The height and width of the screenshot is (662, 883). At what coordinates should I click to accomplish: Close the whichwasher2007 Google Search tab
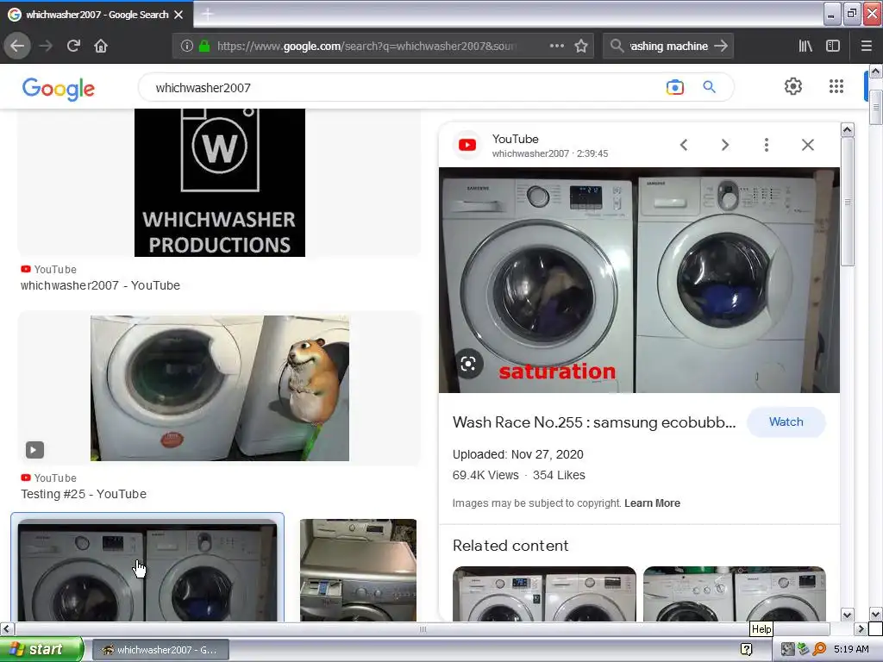(178, 15)
